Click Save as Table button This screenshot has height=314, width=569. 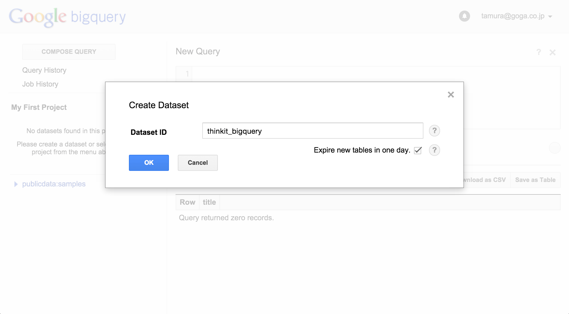click(535, 180)
